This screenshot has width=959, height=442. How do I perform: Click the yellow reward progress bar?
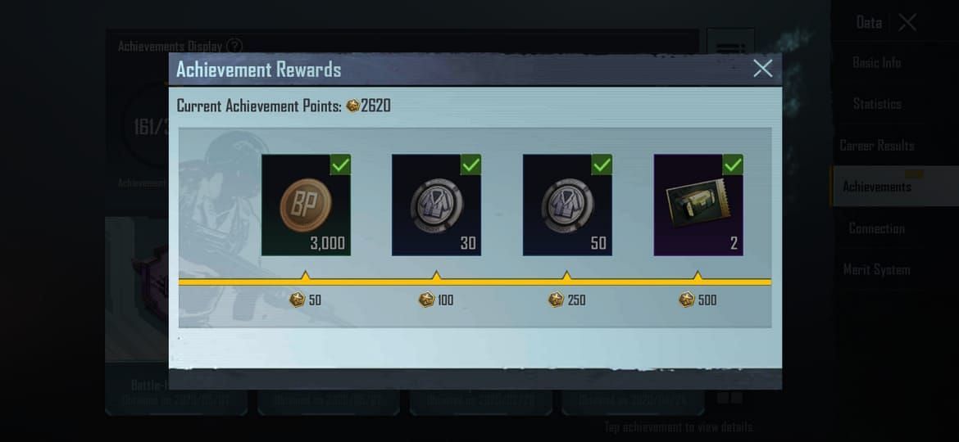(x=475, y=282)
